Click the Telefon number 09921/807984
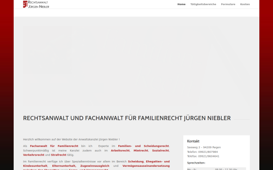 click(x=202, y=152)
